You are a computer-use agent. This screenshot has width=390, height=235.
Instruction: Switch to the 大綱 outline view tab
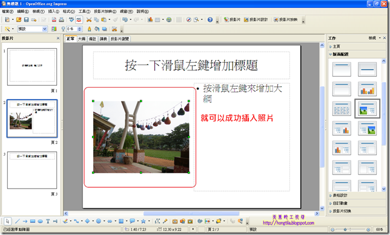82,39
